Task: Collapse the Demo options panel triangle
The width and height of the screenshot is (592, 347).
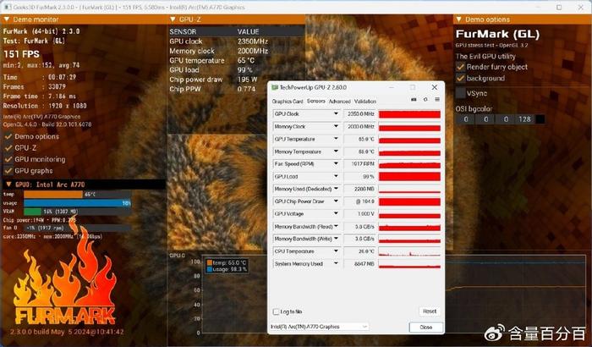Action: 458,19
